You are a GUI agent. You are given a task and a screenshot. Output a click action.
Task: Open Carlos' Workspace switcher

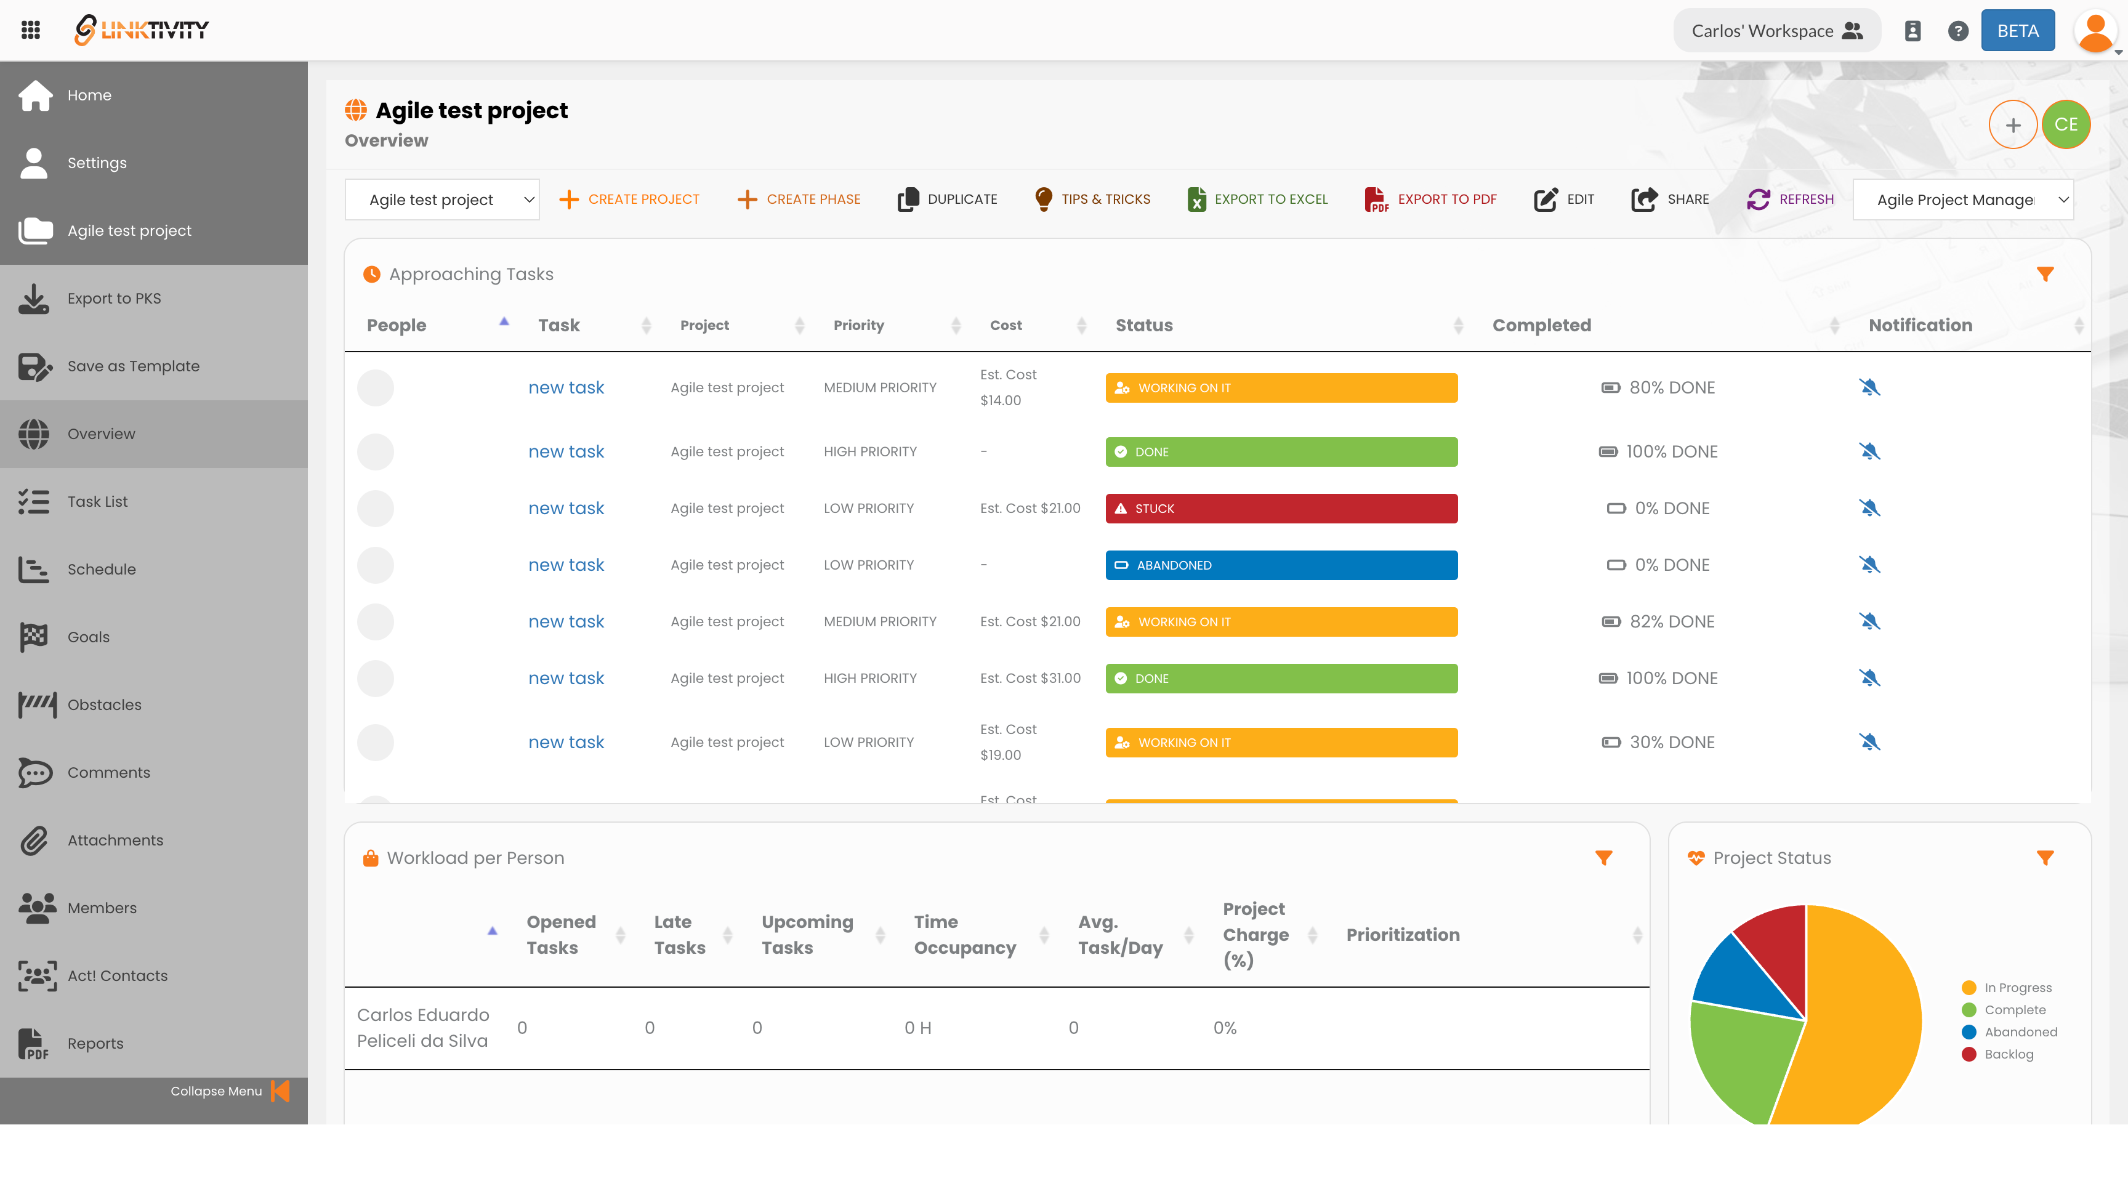point(1777,31)
